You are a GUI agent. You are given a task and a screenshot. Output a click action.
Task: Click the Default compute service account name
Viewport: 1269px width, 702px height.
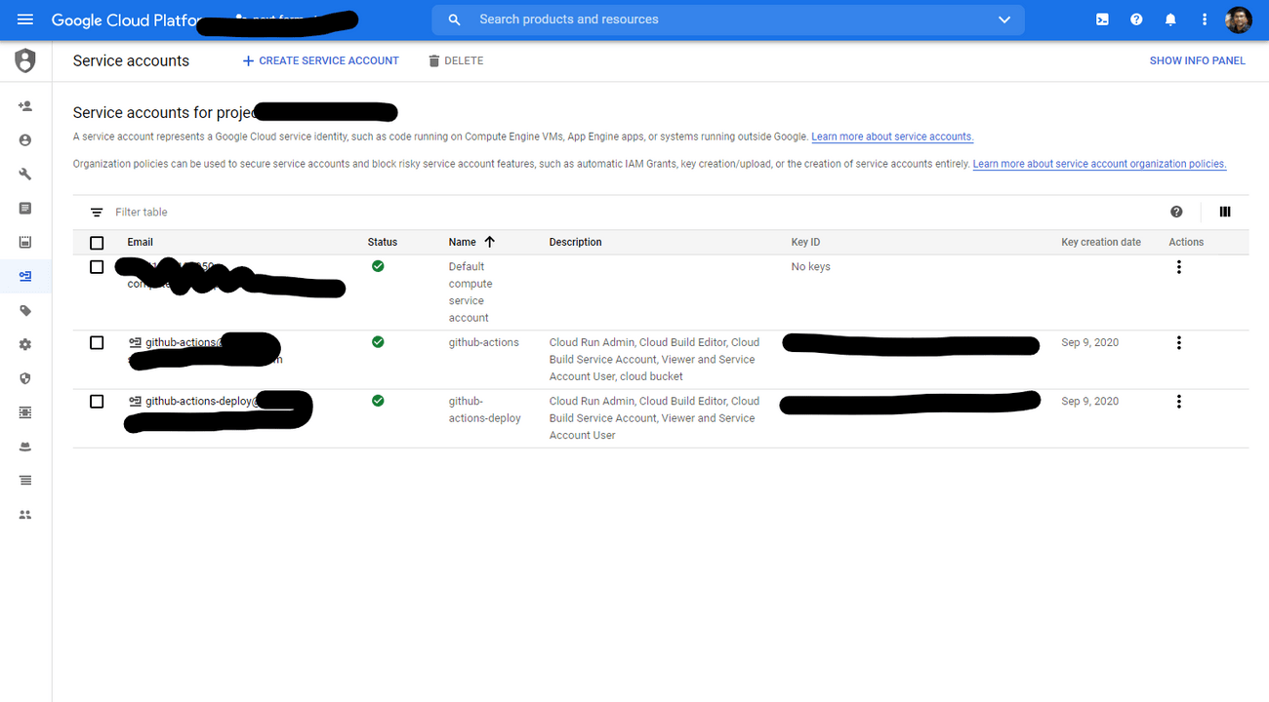click(471, 292)
